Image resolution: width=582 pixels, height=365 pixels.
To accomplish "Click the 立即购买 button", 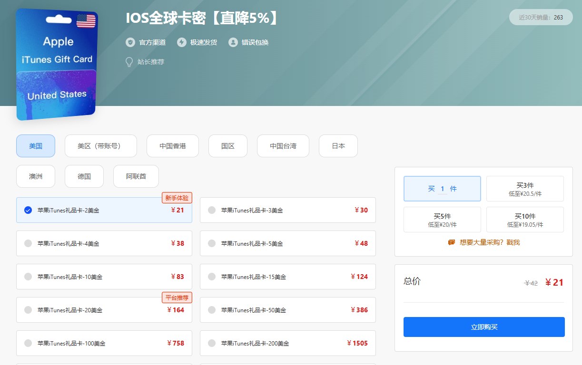I will click(x=484, y=327).
